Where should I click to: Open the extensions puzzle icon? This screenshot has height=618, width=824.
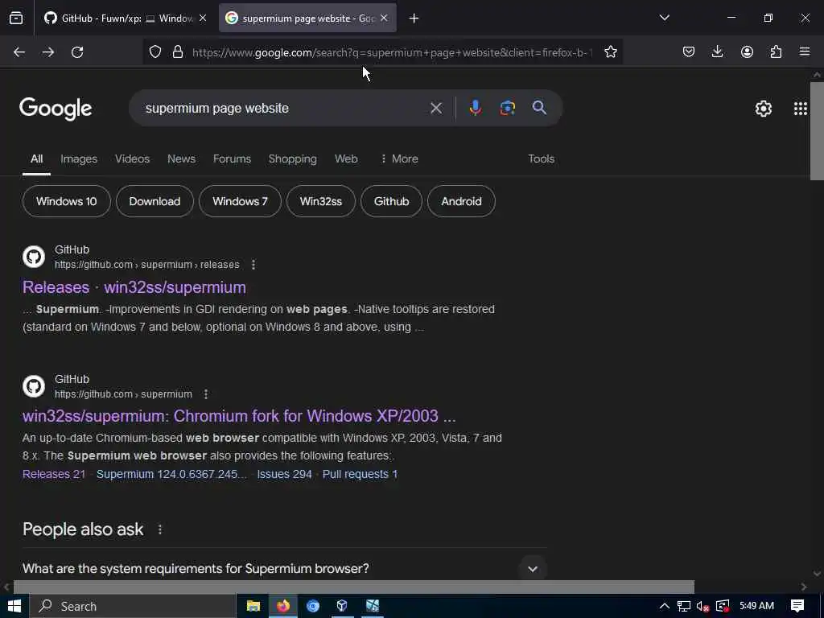pos(776,52)
